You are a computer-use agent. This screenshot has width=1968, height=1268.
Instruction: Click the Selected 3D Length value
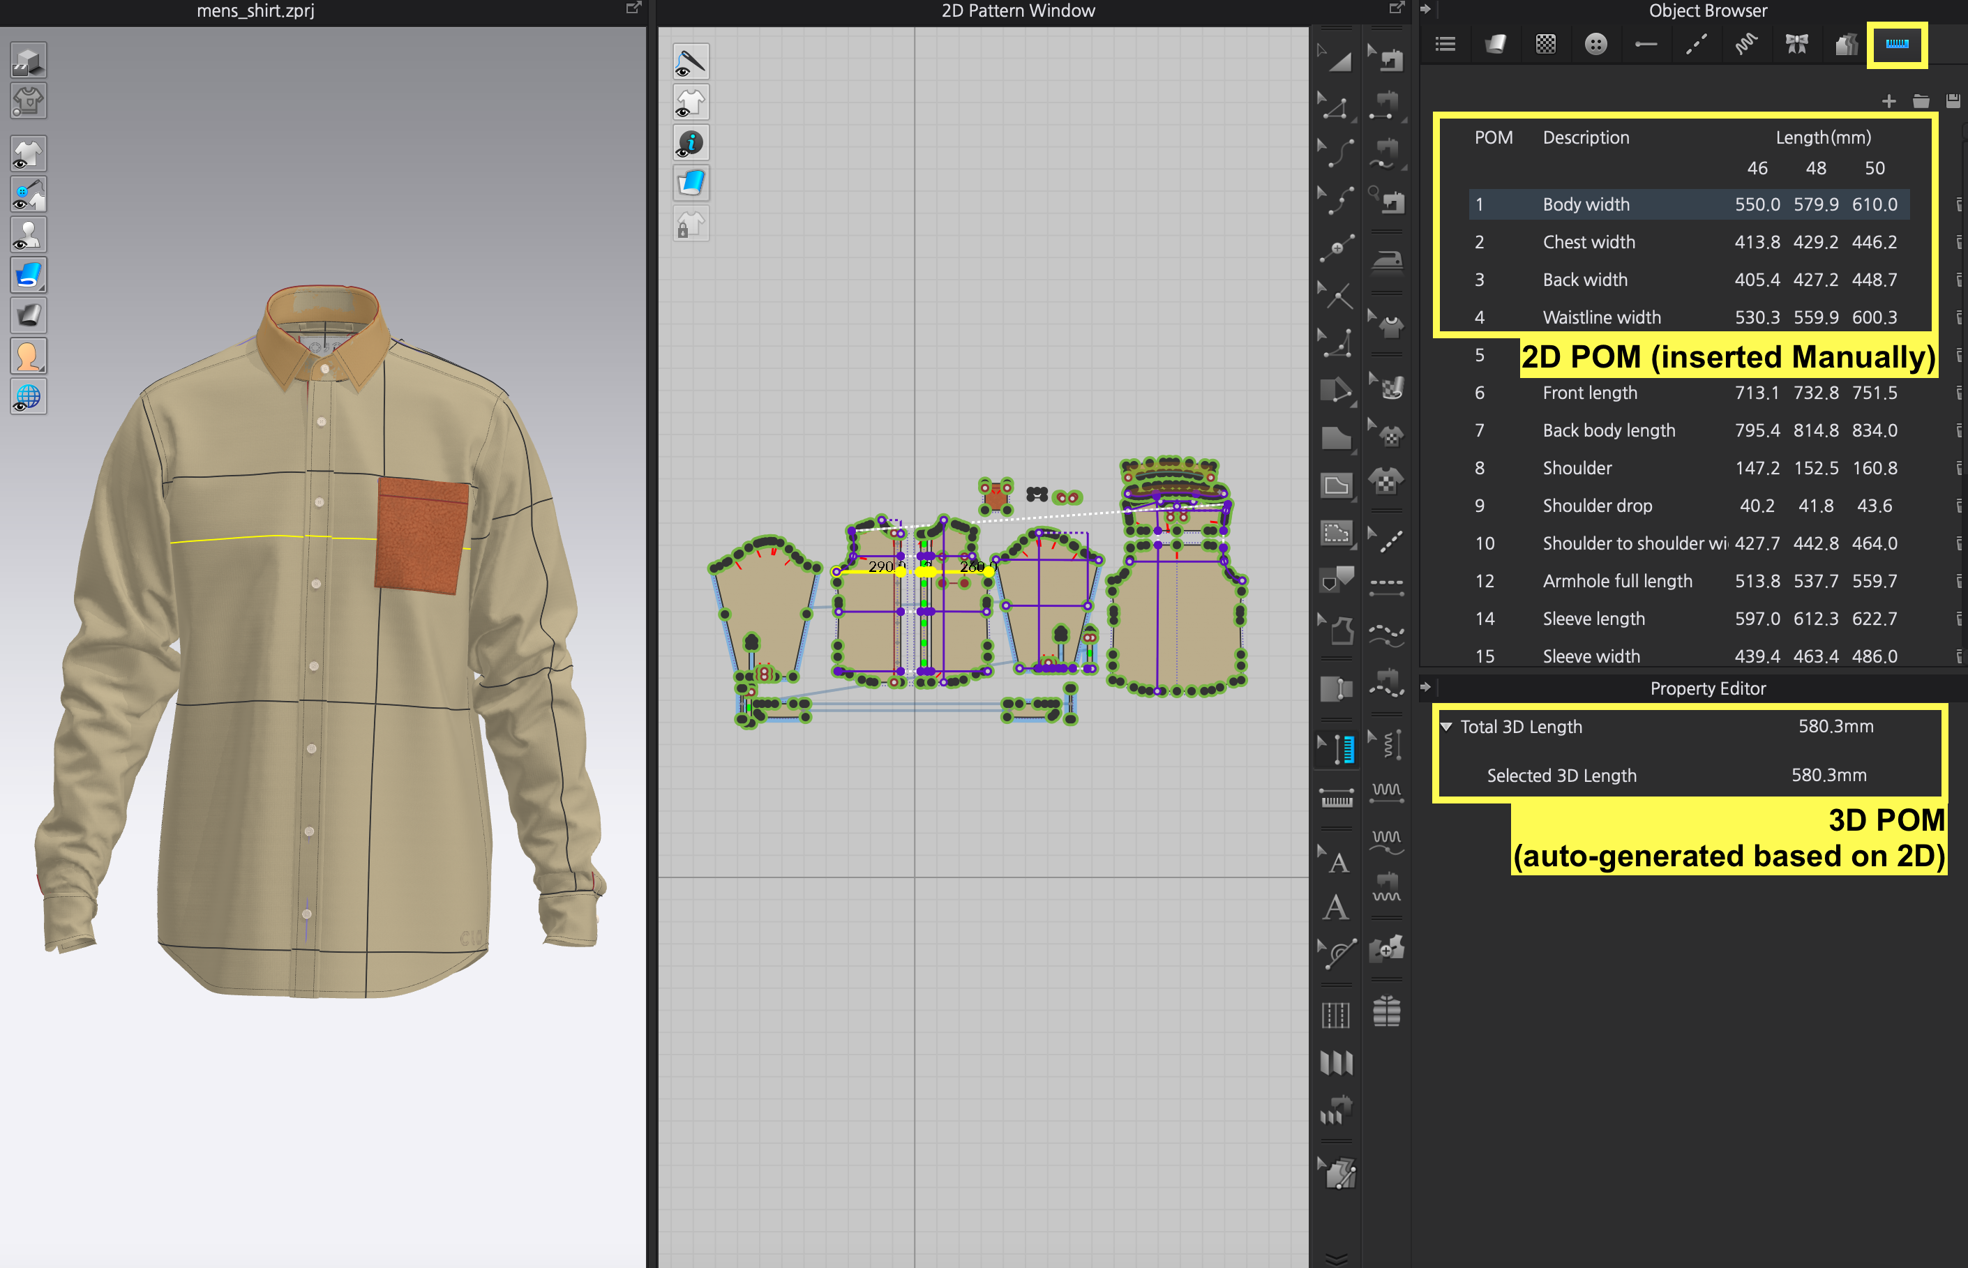[1829, 775]
